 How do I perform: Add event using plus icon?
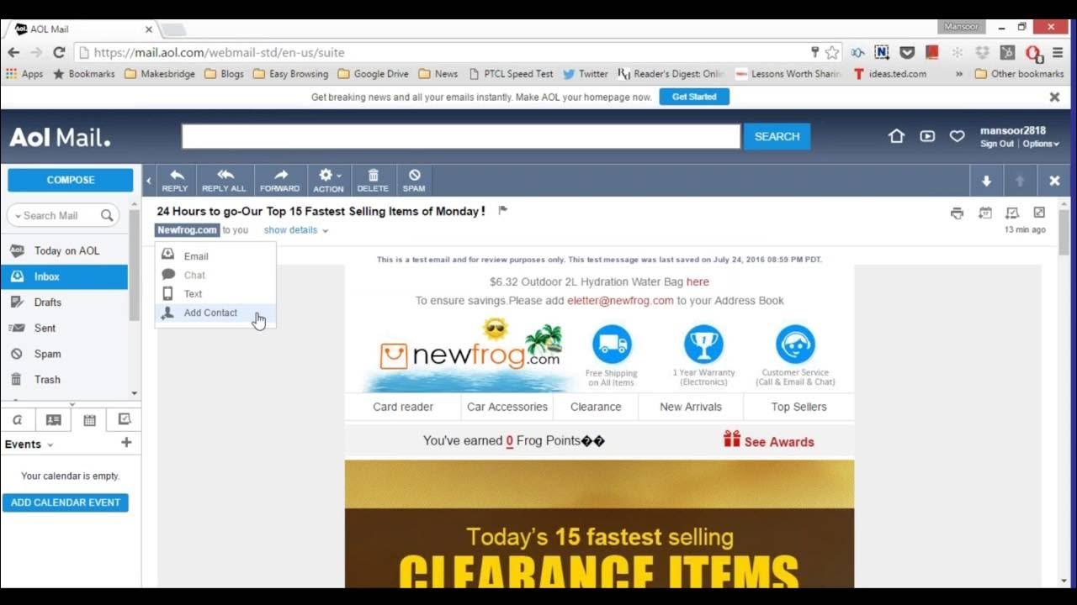[x=126, y=443]
